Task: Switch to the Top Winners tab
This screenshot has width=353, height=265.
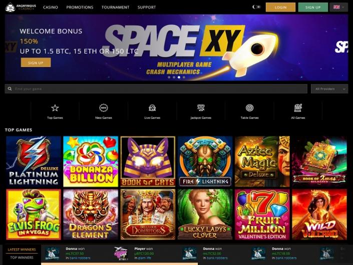Action: tap(22, 257)
